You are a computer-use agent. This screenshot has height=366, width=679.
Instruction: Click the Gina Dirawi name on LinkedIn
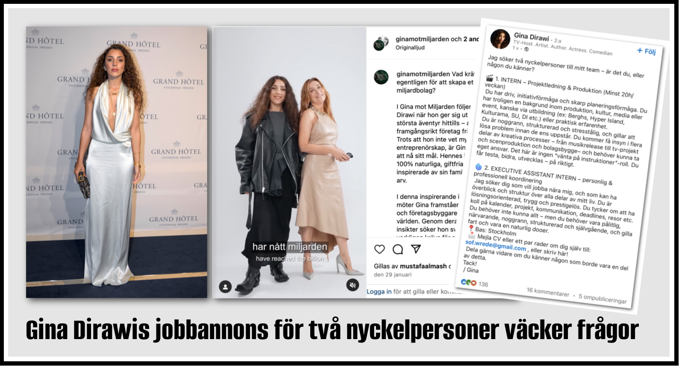click(532, 37)
